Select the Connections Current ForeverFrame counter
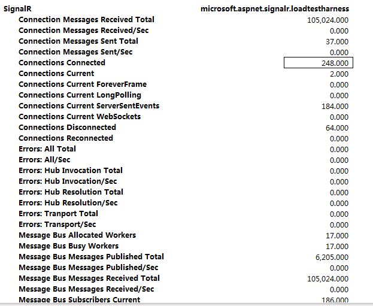The height and width of the screenshot is (306, 373). pyautogui.click(x=83, y=84)
